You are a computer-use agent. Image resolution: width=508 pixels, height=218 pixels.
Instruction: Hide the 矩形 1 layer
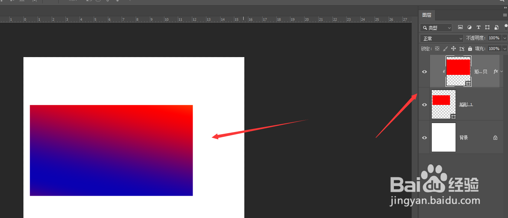click(424, 105)
